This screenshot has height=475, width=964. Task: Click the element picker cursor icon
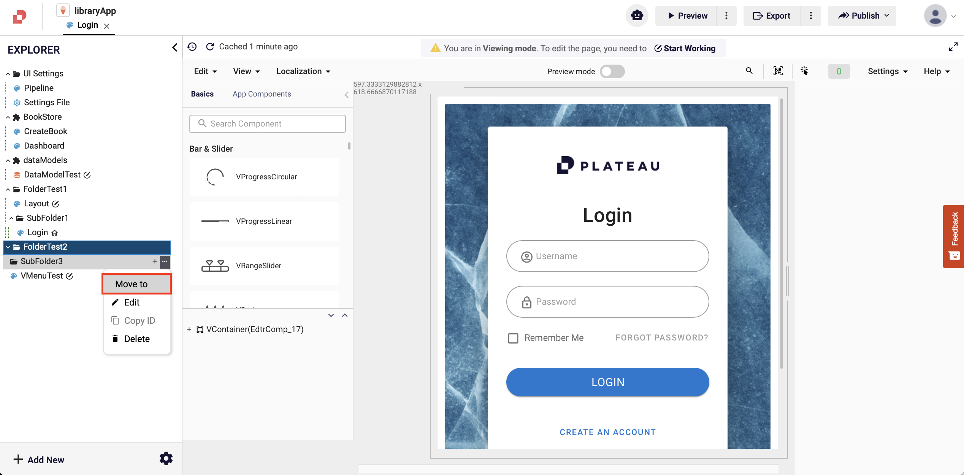pyautogui.click(x=804, y=71)
